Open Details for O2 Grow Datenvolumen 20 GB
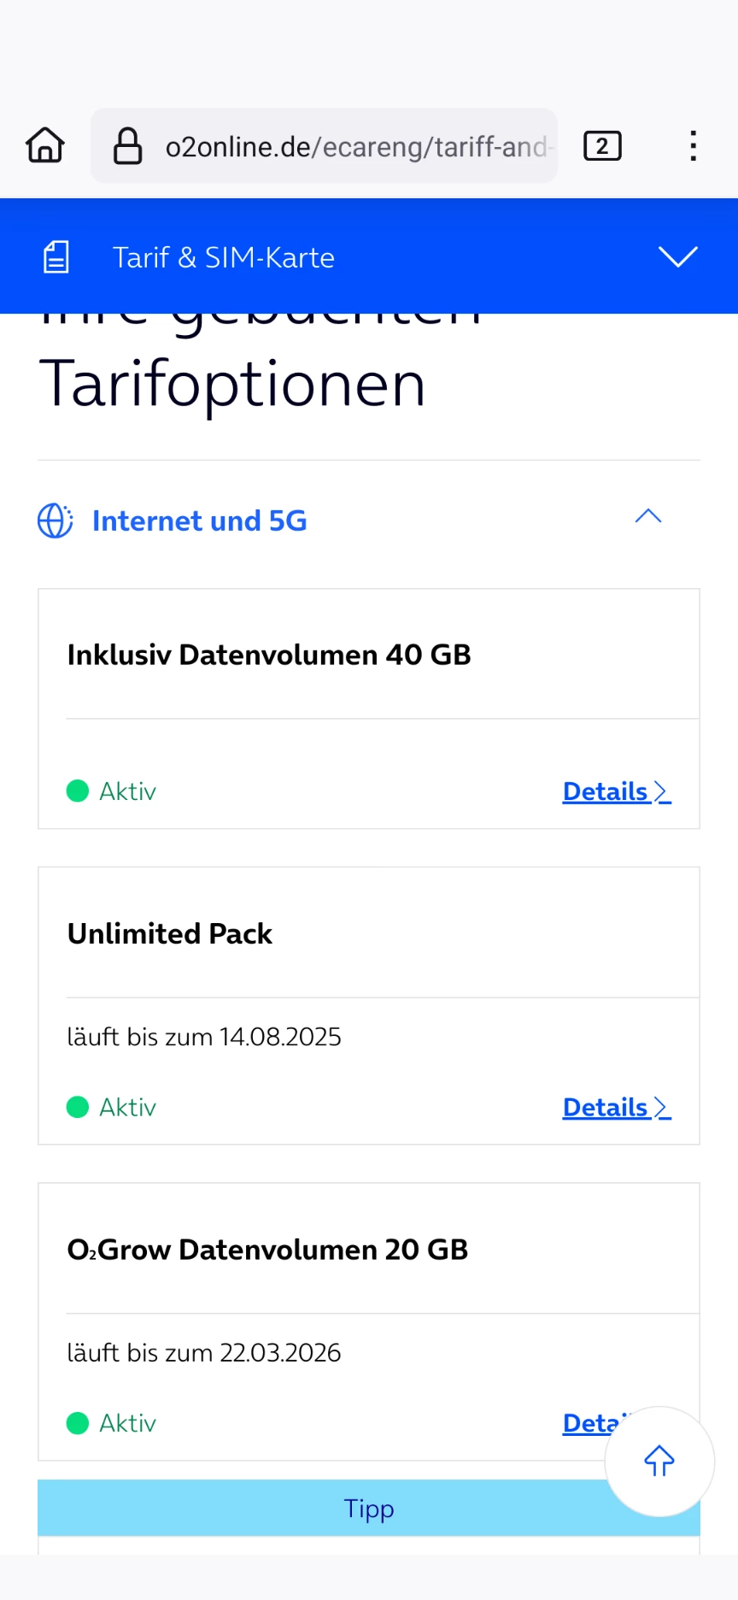Screen dimensions: 738x1600 [x=589, y=1423]
